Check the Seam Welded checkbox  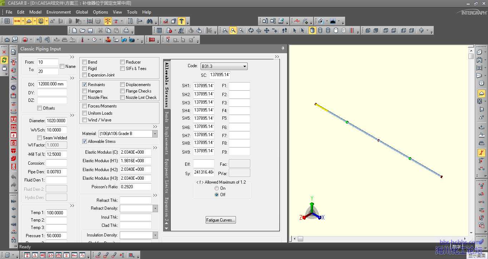point(40,138)
